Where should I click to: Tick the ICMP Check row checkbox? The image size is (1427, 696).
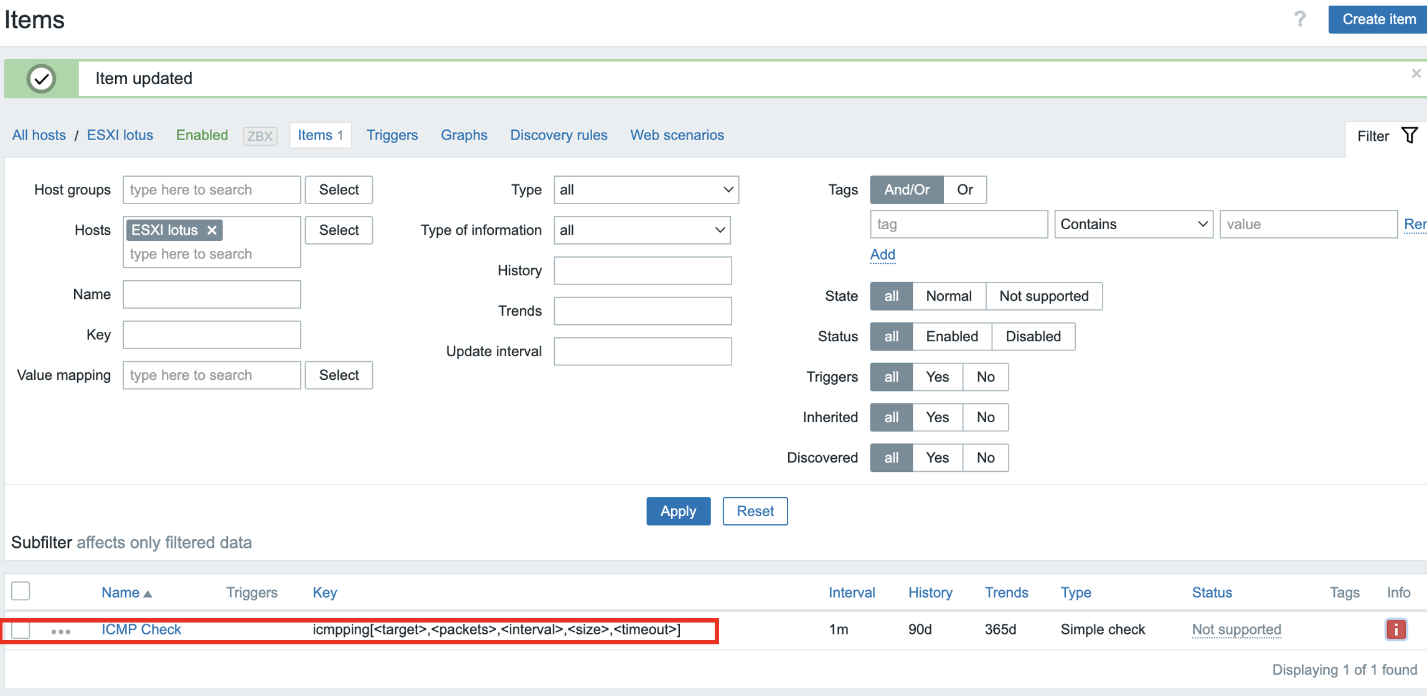tap(21, 629)
